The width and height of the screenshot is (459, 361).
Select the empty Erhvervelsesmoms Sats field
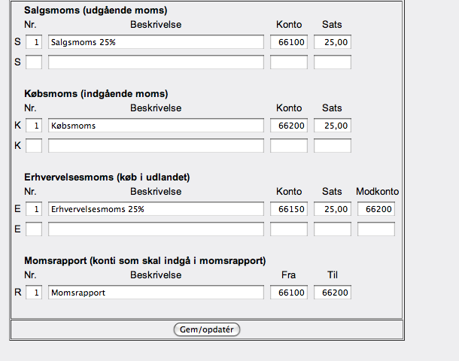[333, 229]
